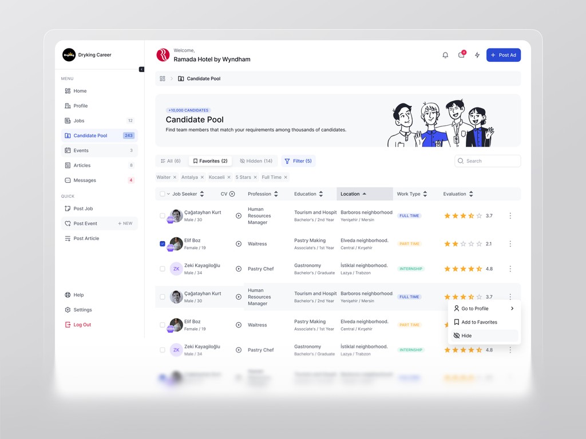Collapse the sidebar with the chevron button

click(141, 69)
